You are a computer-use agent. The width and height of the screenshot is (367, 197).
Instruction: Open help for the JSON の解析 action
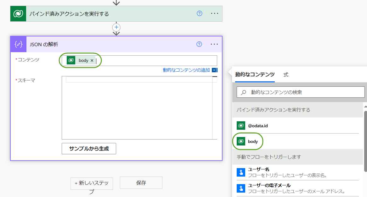199,44
